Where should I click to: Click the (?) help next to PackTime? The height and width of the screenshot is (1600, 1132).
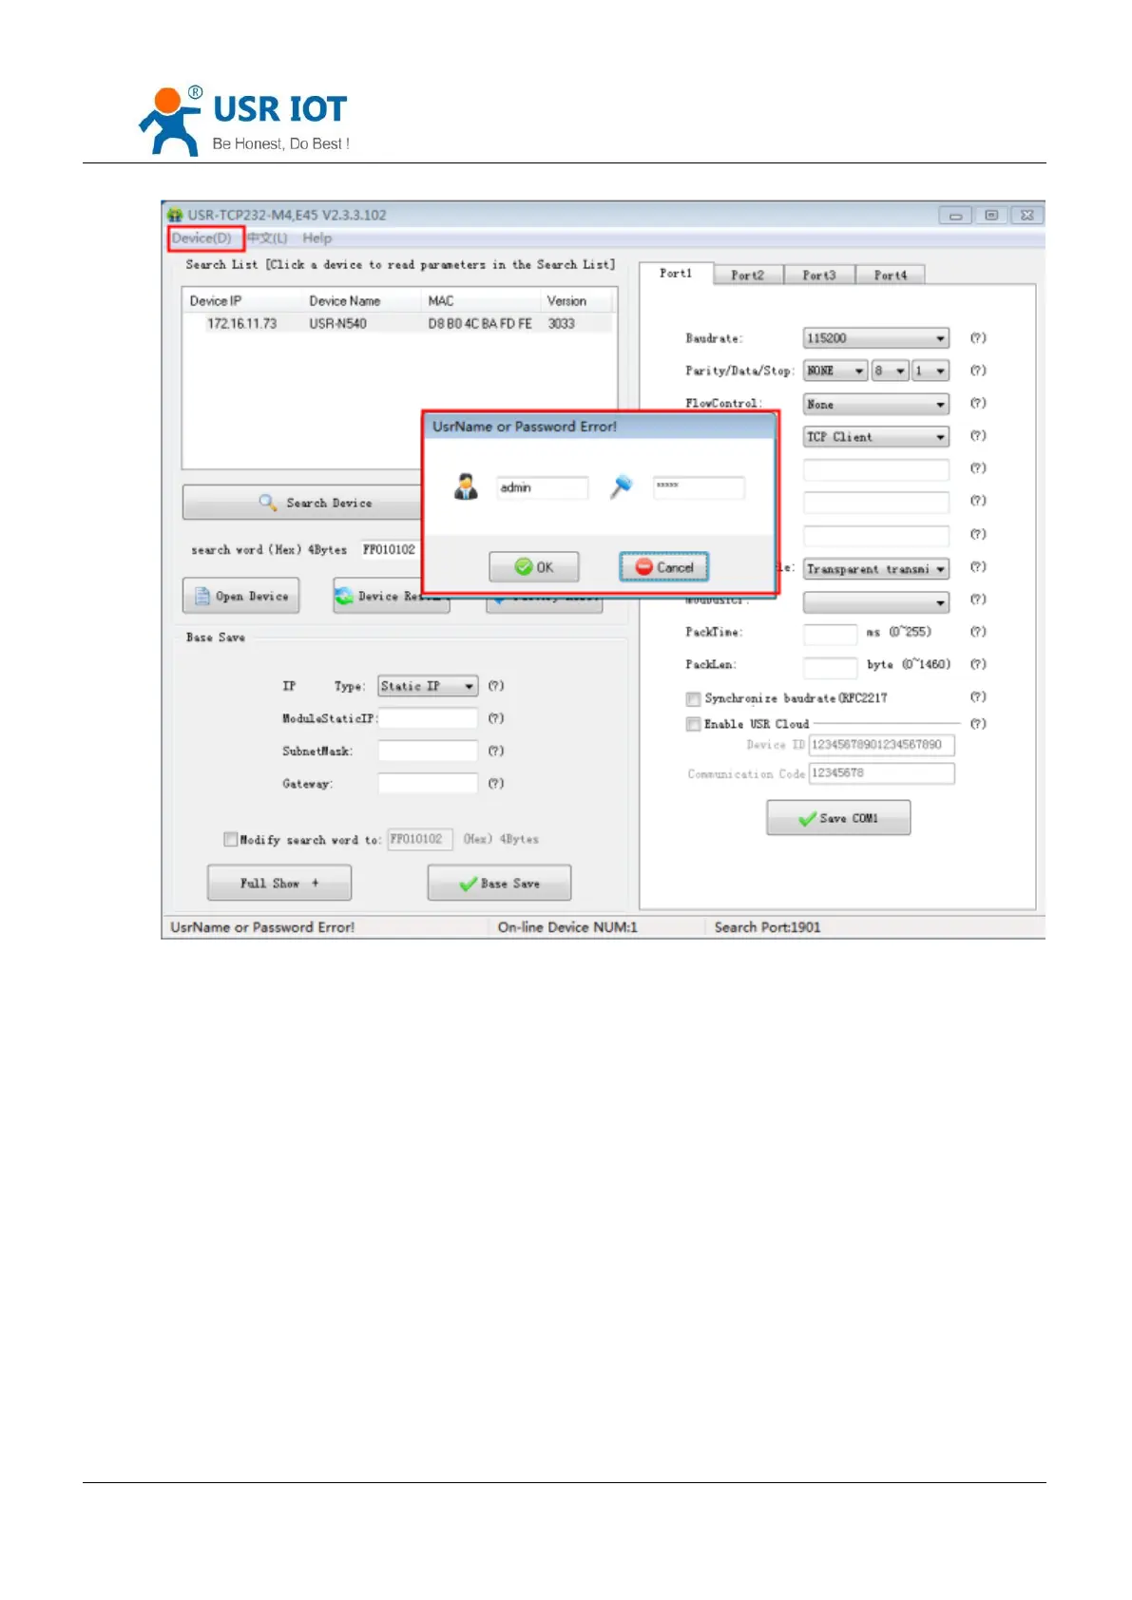pos(978,632)
